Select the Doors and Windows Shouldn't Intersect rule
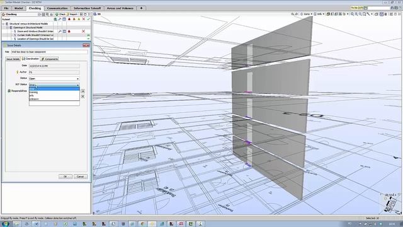Image resolution: width=403 pixels, height=227 pixels. click(35, 31)
